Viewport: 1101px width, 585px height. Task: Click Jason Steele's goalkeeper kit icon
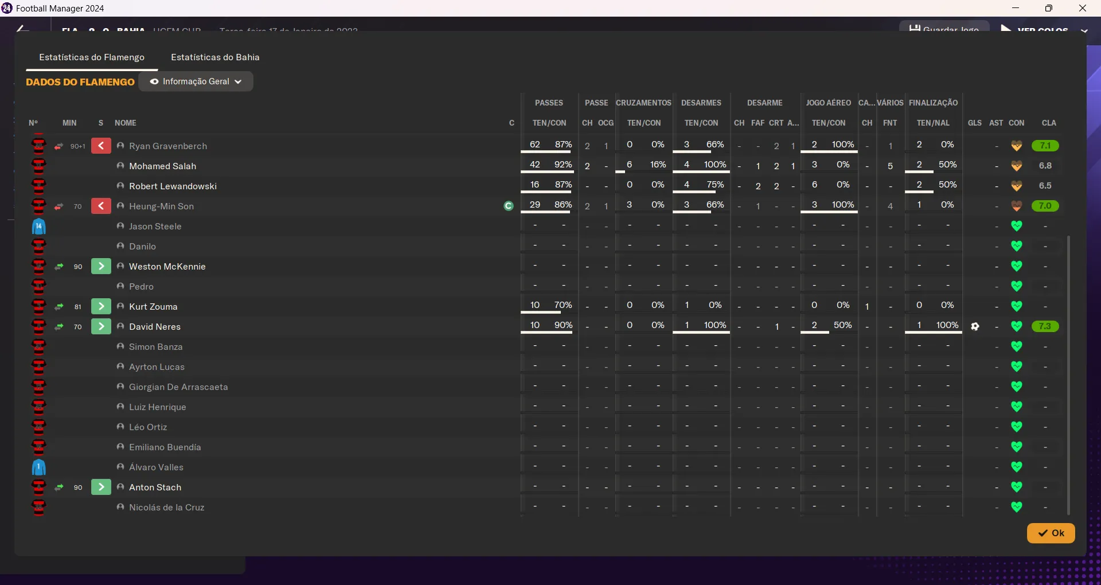[x=38, y=227]
